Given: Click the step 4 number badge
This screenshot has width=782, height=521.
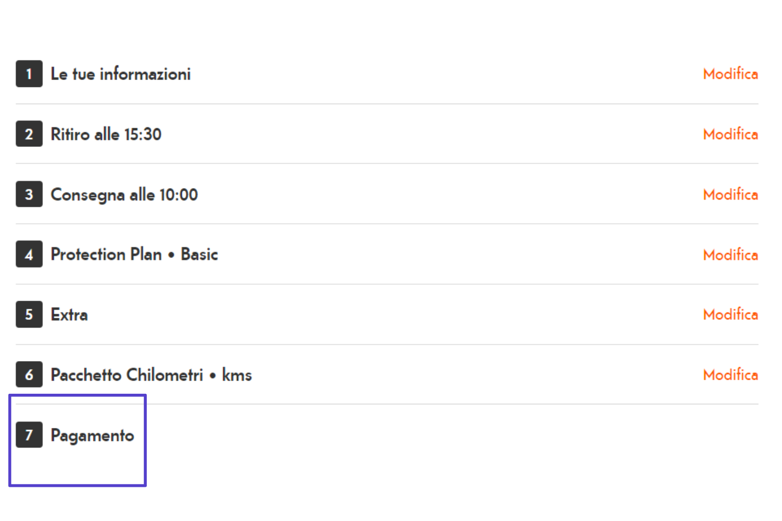Looking at the screenshot, I should coord(29,254).
